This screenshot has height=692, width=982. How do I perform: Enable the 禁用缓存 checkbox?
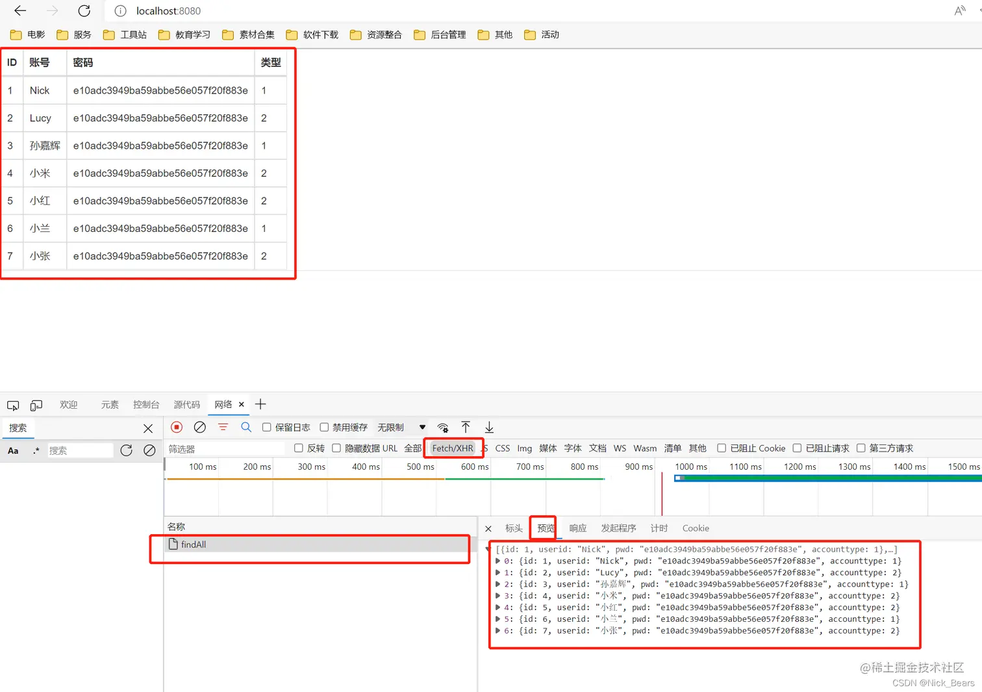324,427
